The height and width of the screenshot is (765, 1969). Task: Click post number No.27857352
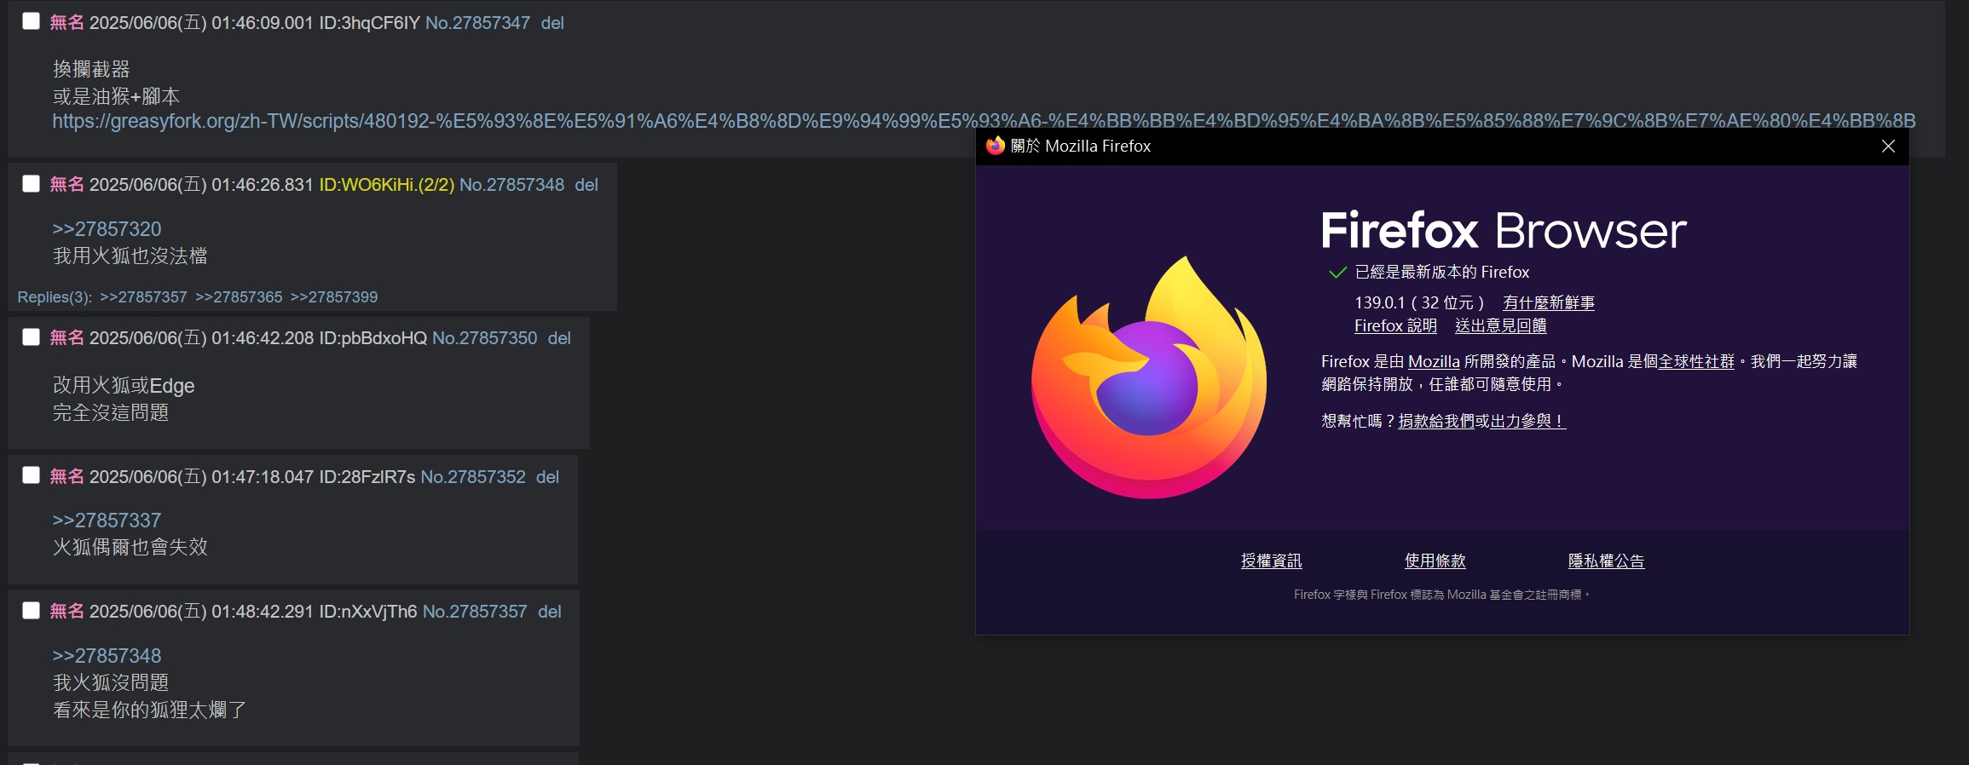(x=473, y=477)
